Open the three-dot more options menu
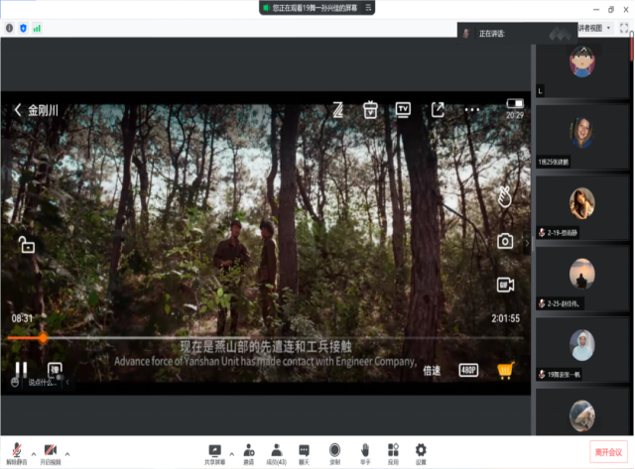Image resolution: width=635 pixels, height=469 pixels. tap(472, 109)
